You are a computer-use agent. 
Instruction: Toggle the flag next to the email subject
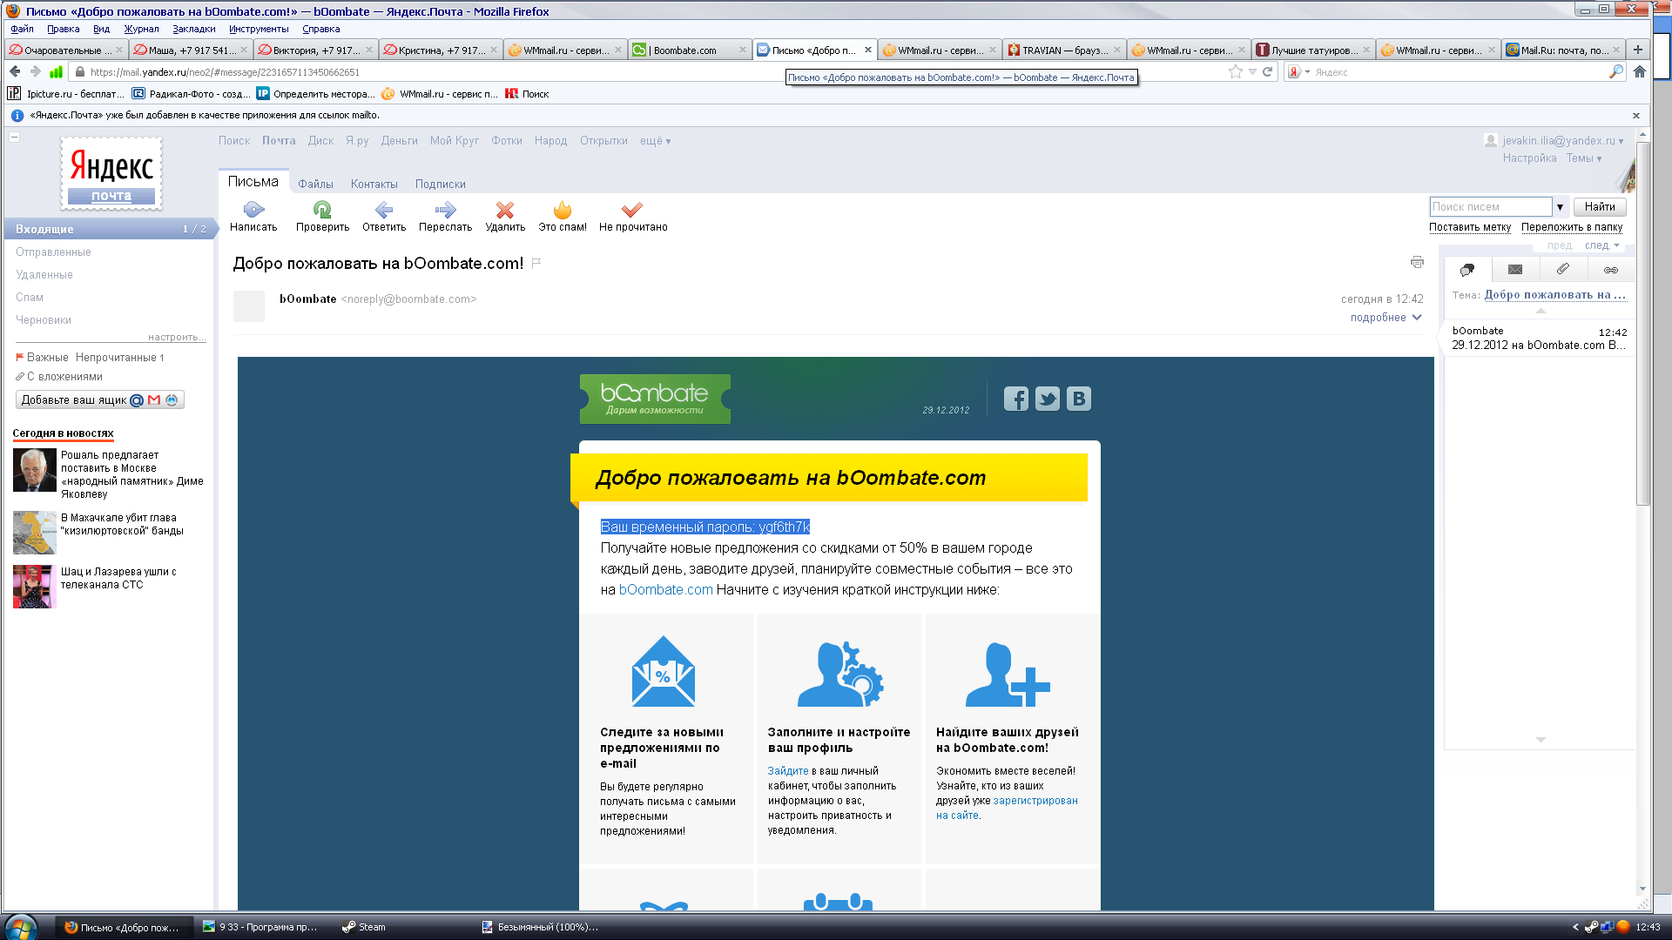(x=536, y=263)
